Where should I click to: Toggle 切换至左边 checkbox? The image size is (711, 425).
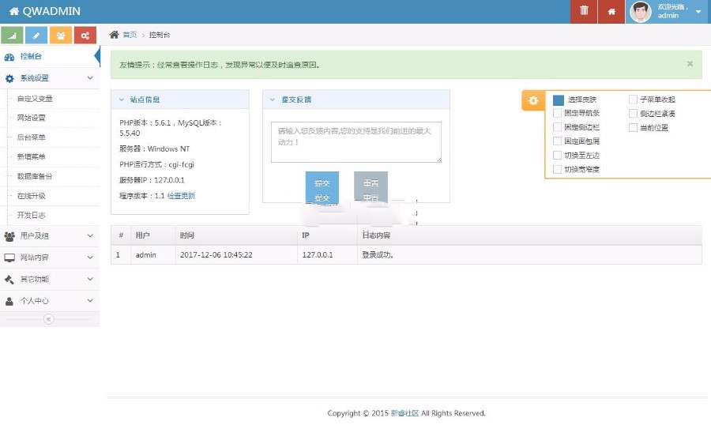coord(557,155)
